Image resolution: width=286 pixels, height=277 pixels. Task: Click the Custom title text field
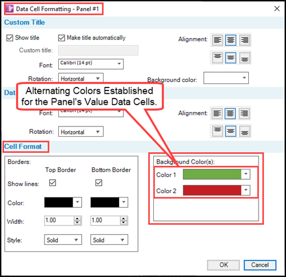click(x=98, y=50)
